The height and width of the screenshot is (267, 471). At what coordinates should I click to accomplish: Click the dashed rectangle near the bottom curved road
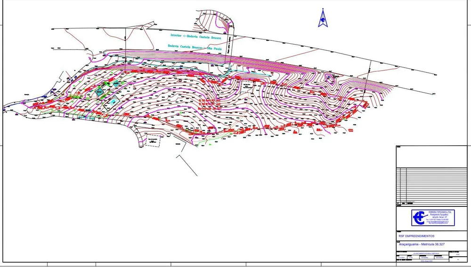click(x=153, y=141)
